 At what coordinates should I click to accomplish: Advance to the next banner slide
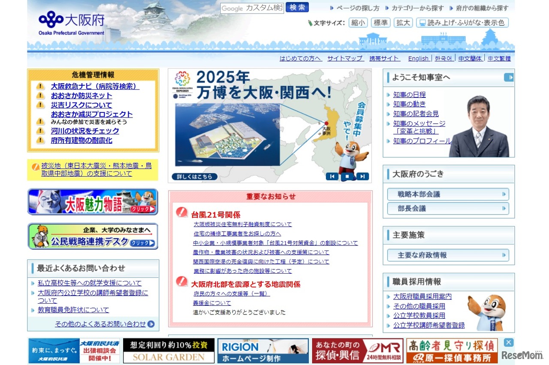click(362, 176)
